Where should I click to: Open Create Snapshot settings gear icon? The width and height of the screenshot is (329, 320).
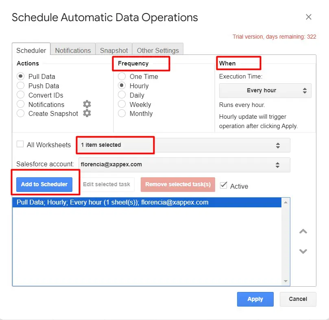tap(87, 113)
